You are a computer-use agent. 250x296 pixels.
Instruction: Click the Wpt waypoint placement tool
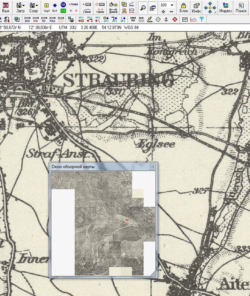click(x=47, y=7)
